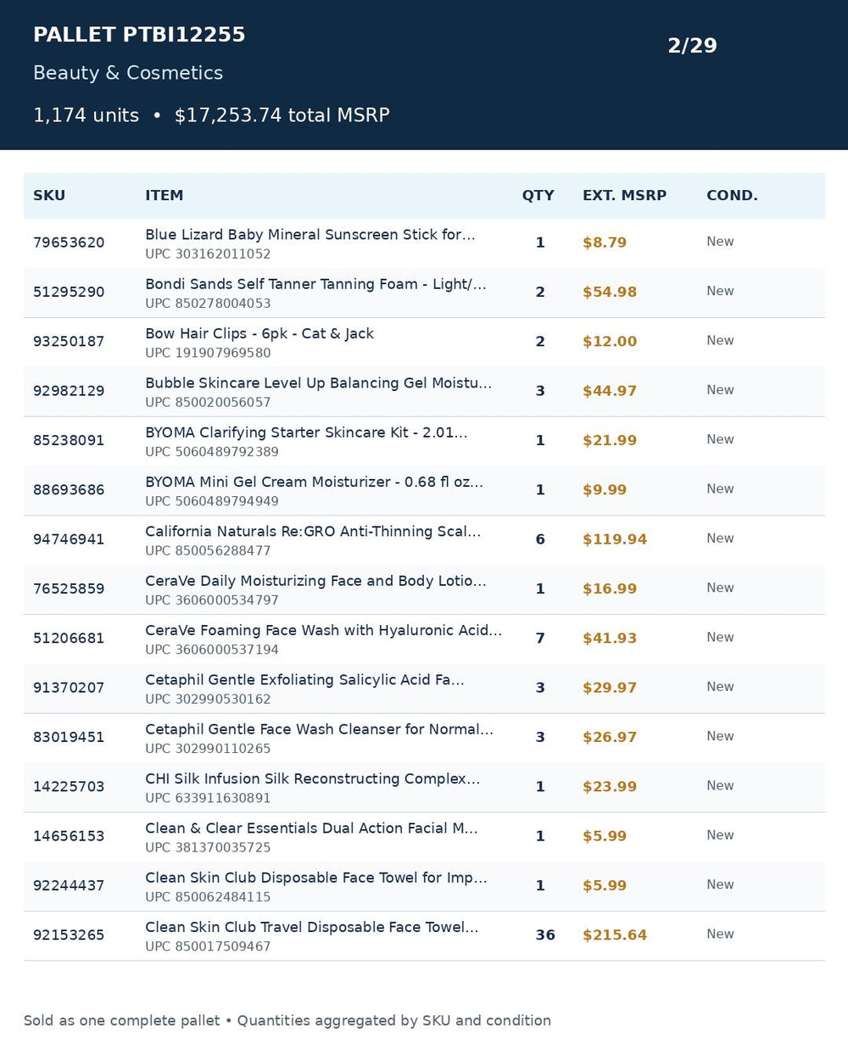The height and width of the screenshot is (1060, 848).
Task: Open CeraVe Daily Moisturizing Lotion item
Action: [x=315, y=581]
